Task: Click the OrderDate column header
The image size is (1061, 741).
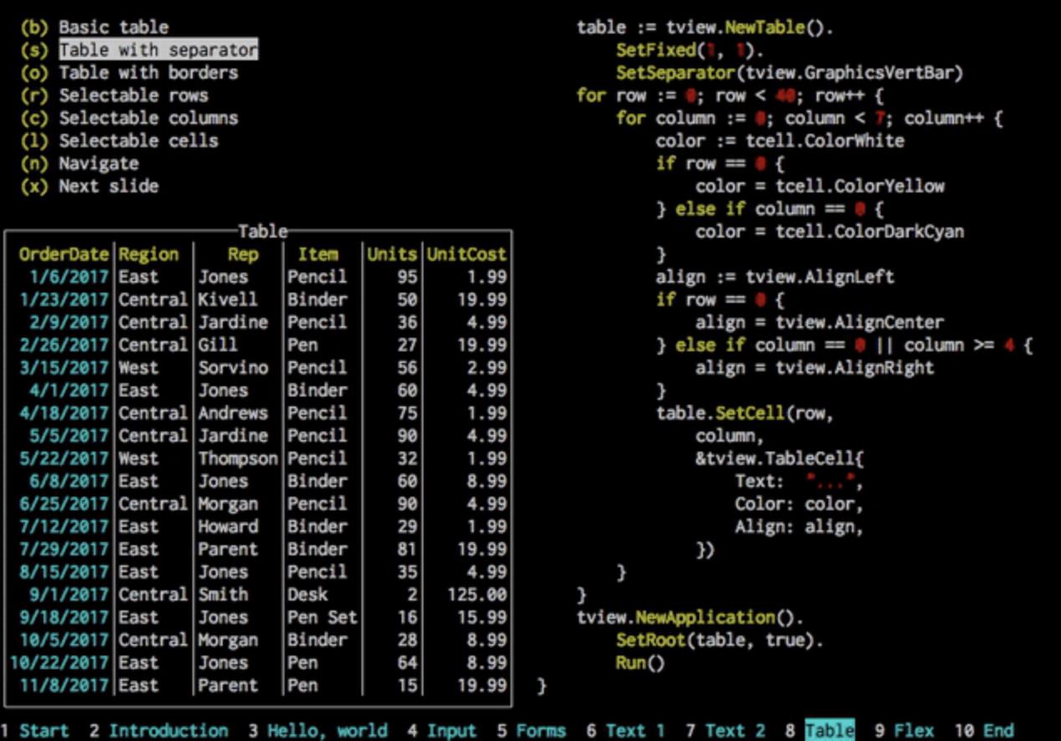Action: tap(64, 254)
